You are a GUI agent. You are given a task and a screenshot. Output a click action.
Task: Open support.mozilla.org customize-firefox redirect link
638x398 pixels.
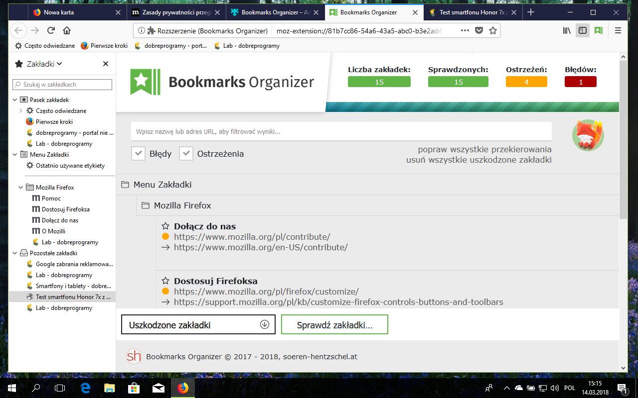tap(338, 302)
